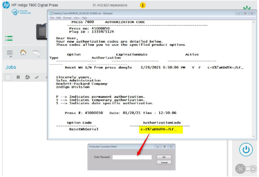The width and height of the screenshot is (259, 177).
Task: Click the yellow information alert icon
Action: tap(143, 5)
